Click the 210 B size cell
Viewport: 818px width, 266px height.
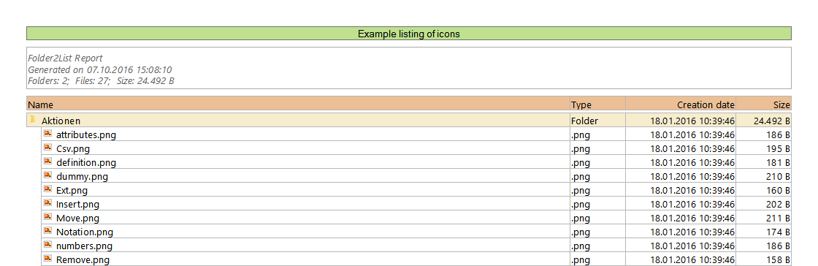click(x=764, y=176)
